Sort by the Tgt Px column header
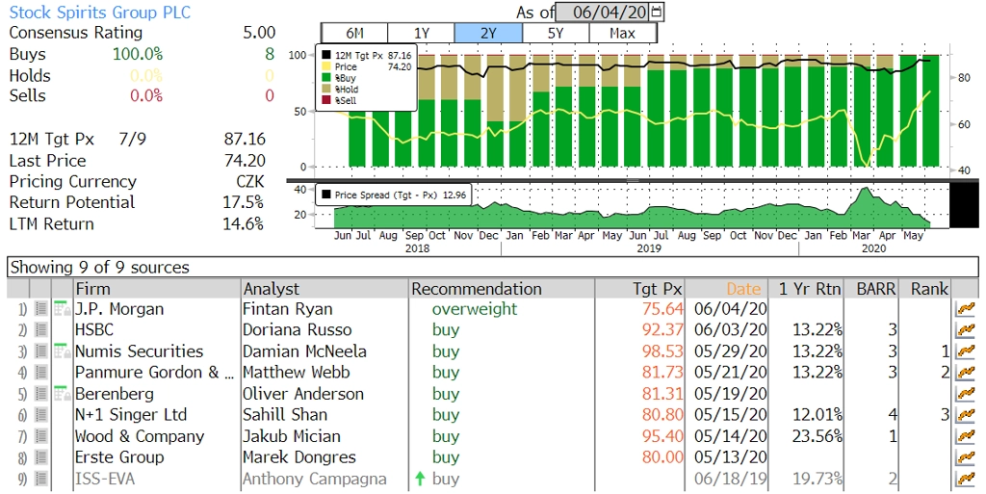Image resolution: width=986 pixels, height=494 pixels. pos(639,289)
